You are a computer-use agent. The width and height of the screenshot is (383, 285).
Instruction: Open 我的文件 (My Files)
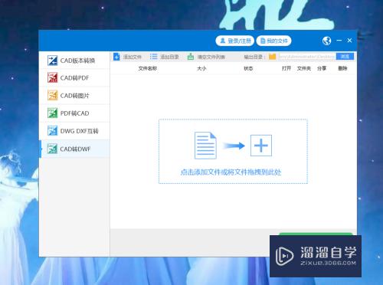pyautogui.click(x=273, y=41)
